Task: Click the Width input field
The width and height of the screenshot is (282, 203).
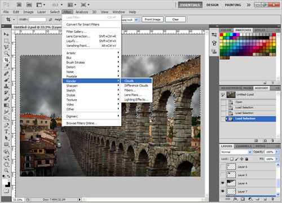Action: [37, 20]
